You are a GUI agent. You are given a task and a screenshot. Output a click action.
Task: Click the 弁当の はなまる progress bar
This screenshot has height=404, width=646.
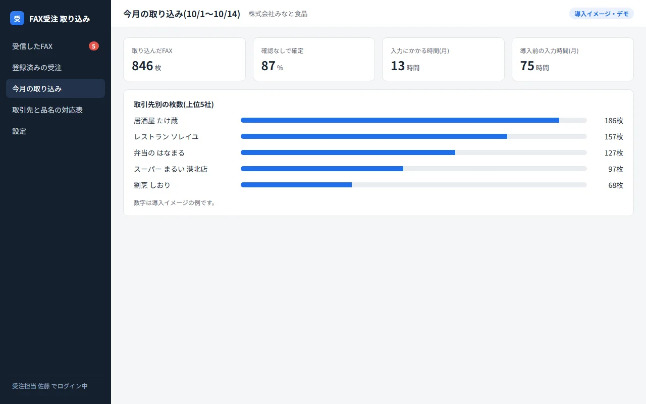click(x=414, y=153)
